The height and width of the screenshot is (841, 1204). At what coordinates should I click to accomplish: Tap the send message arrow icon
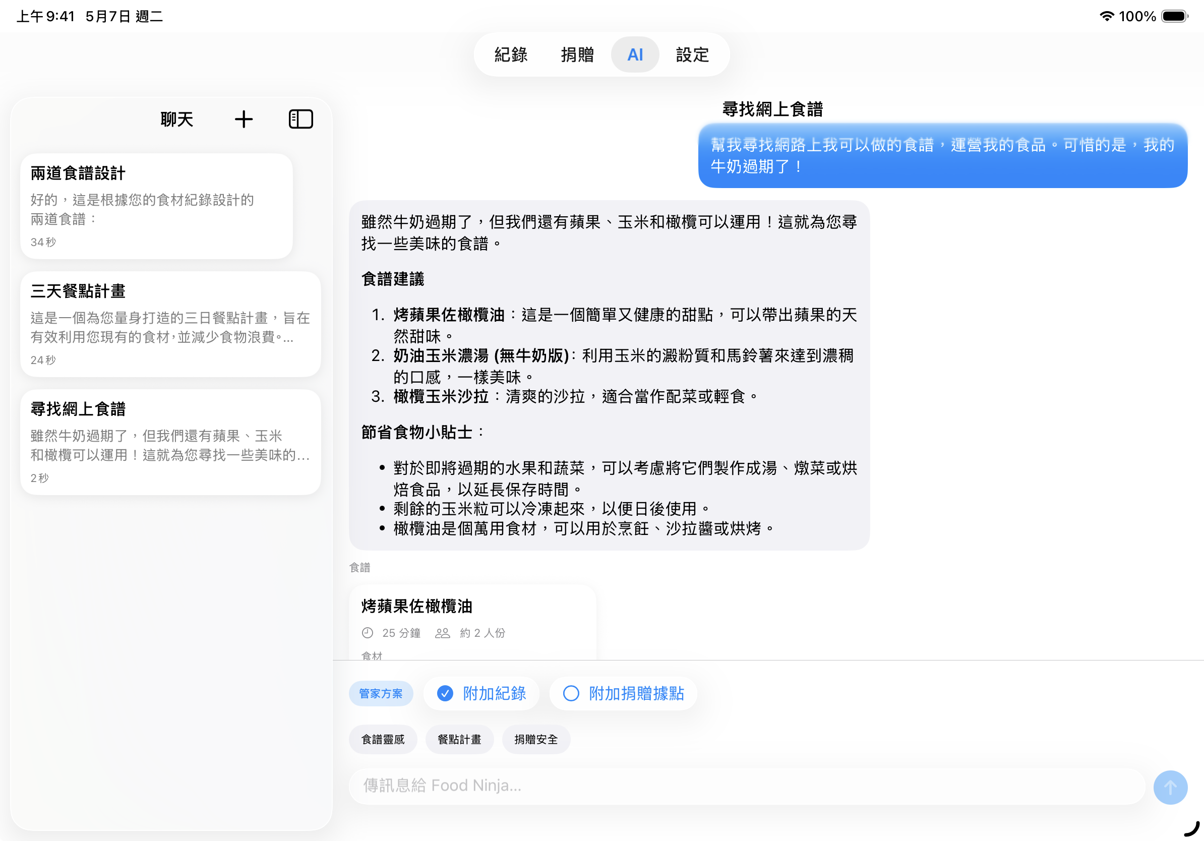pos(1170,787)
